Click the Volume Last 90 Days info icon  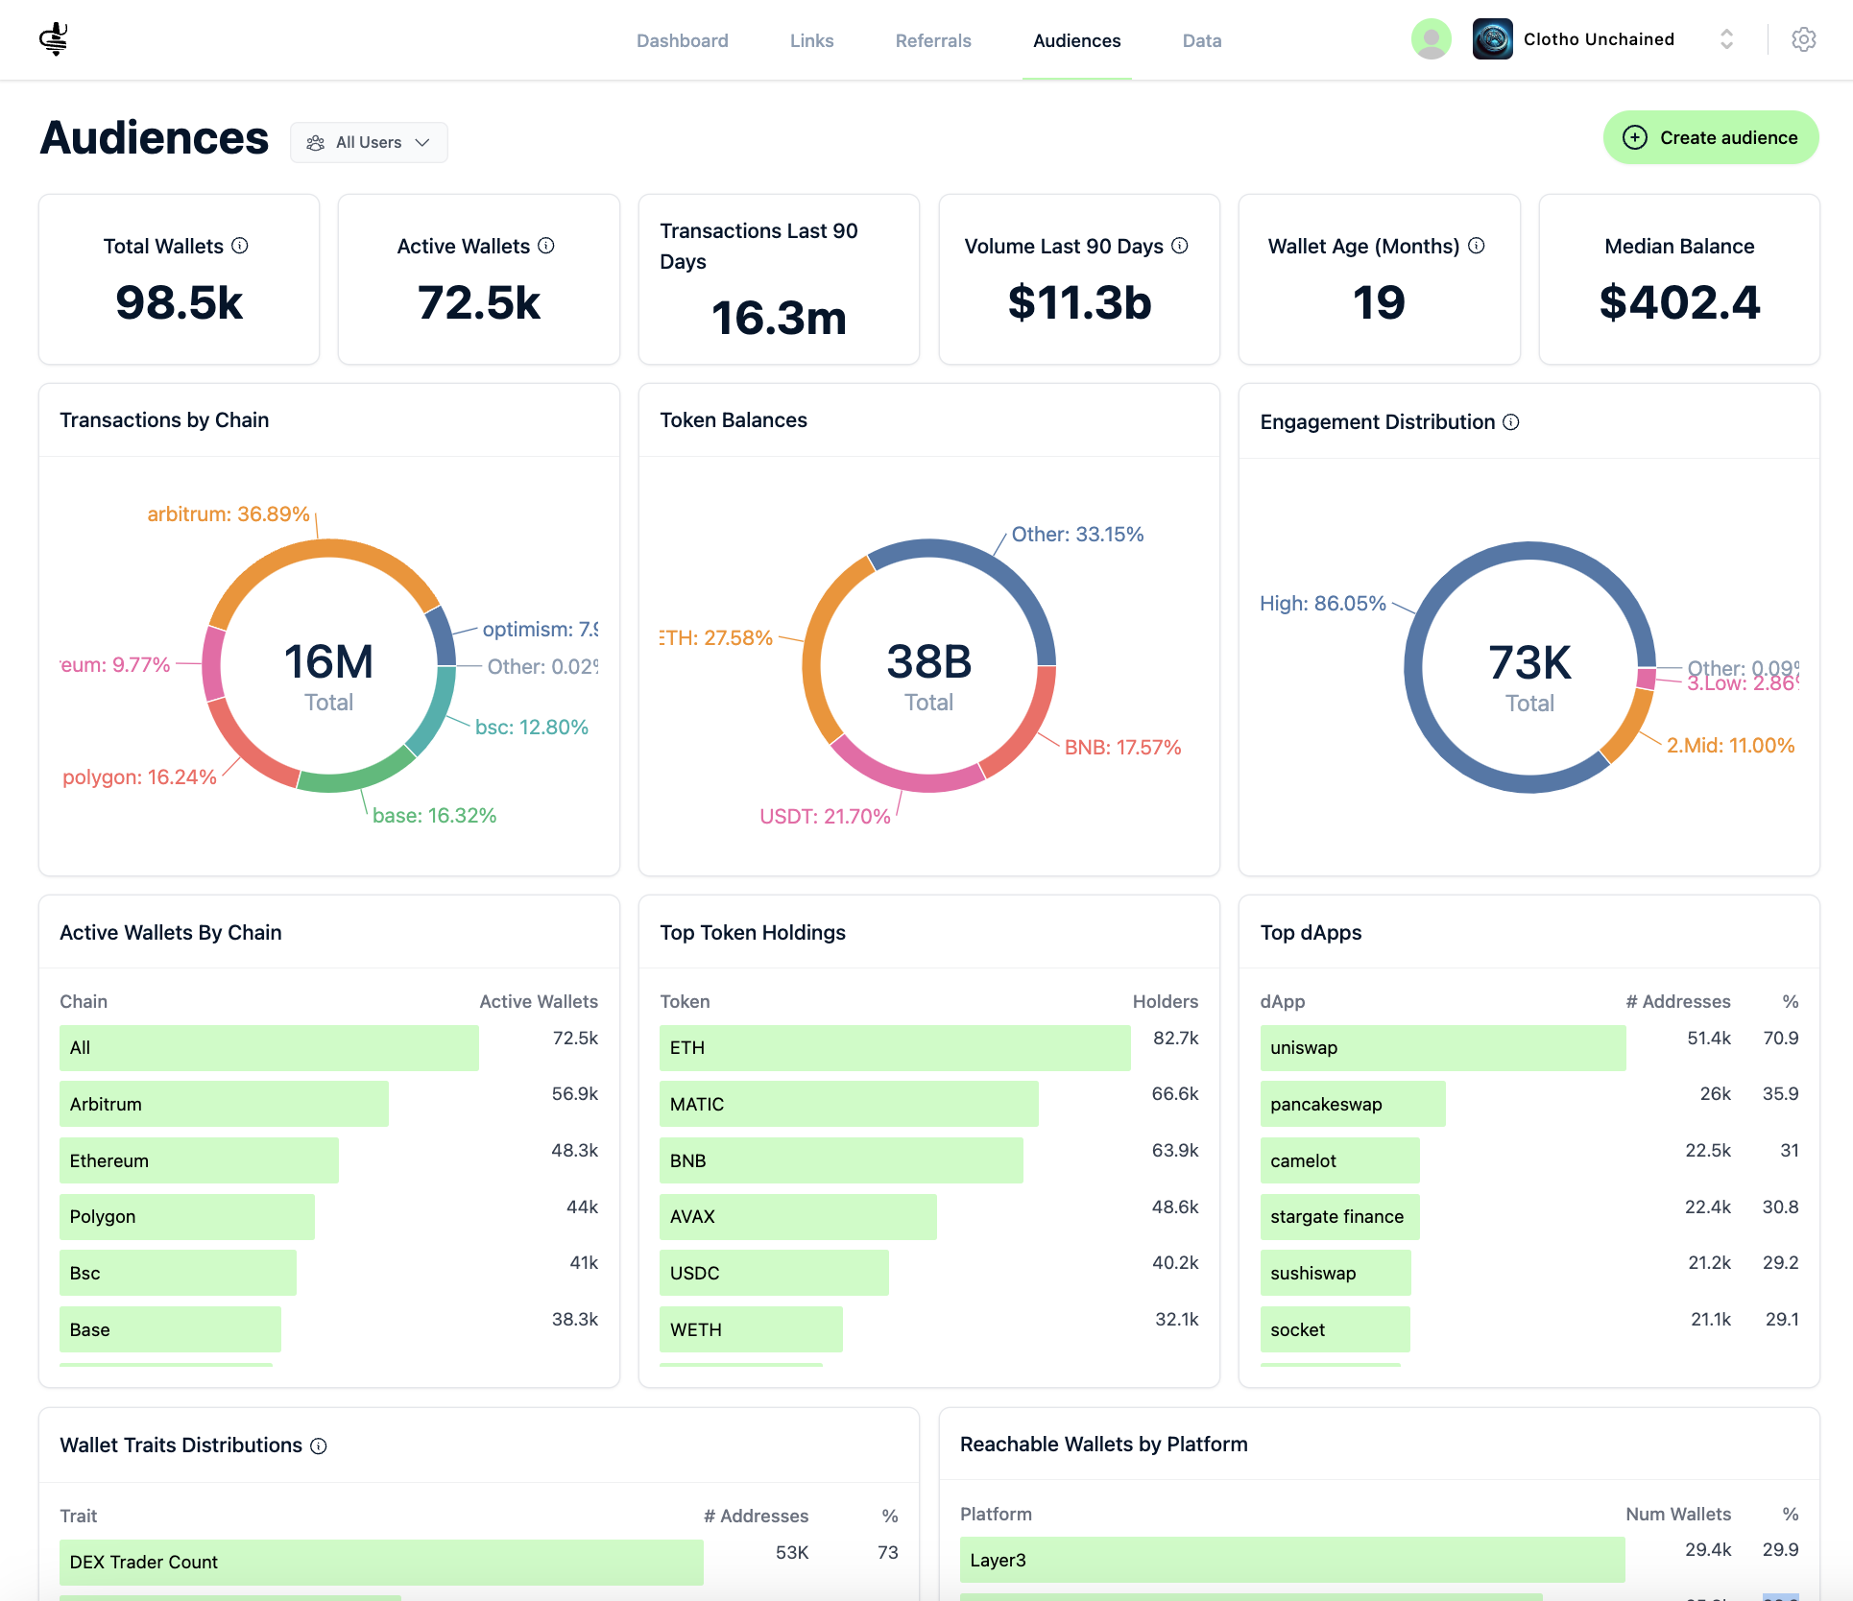click(x=1180, y=246)
